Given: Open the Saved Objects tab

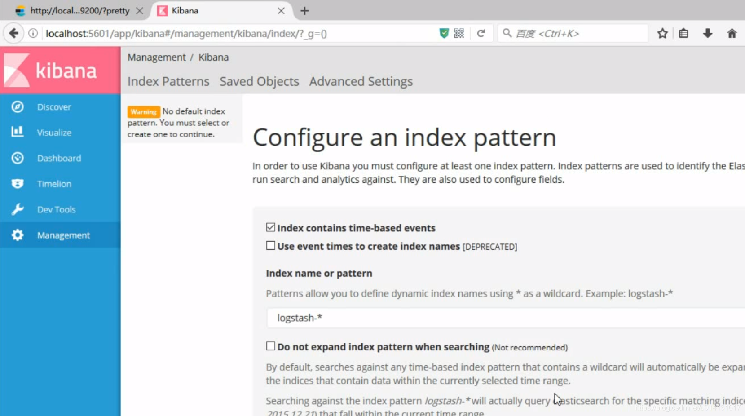Looking at the screenshot, I should pos(260,81).
